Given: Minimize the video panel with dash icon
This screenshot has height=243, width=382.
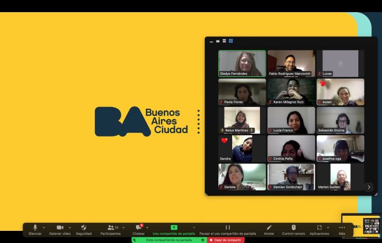Looking at the screenshot, I should [x=211, y=42].
